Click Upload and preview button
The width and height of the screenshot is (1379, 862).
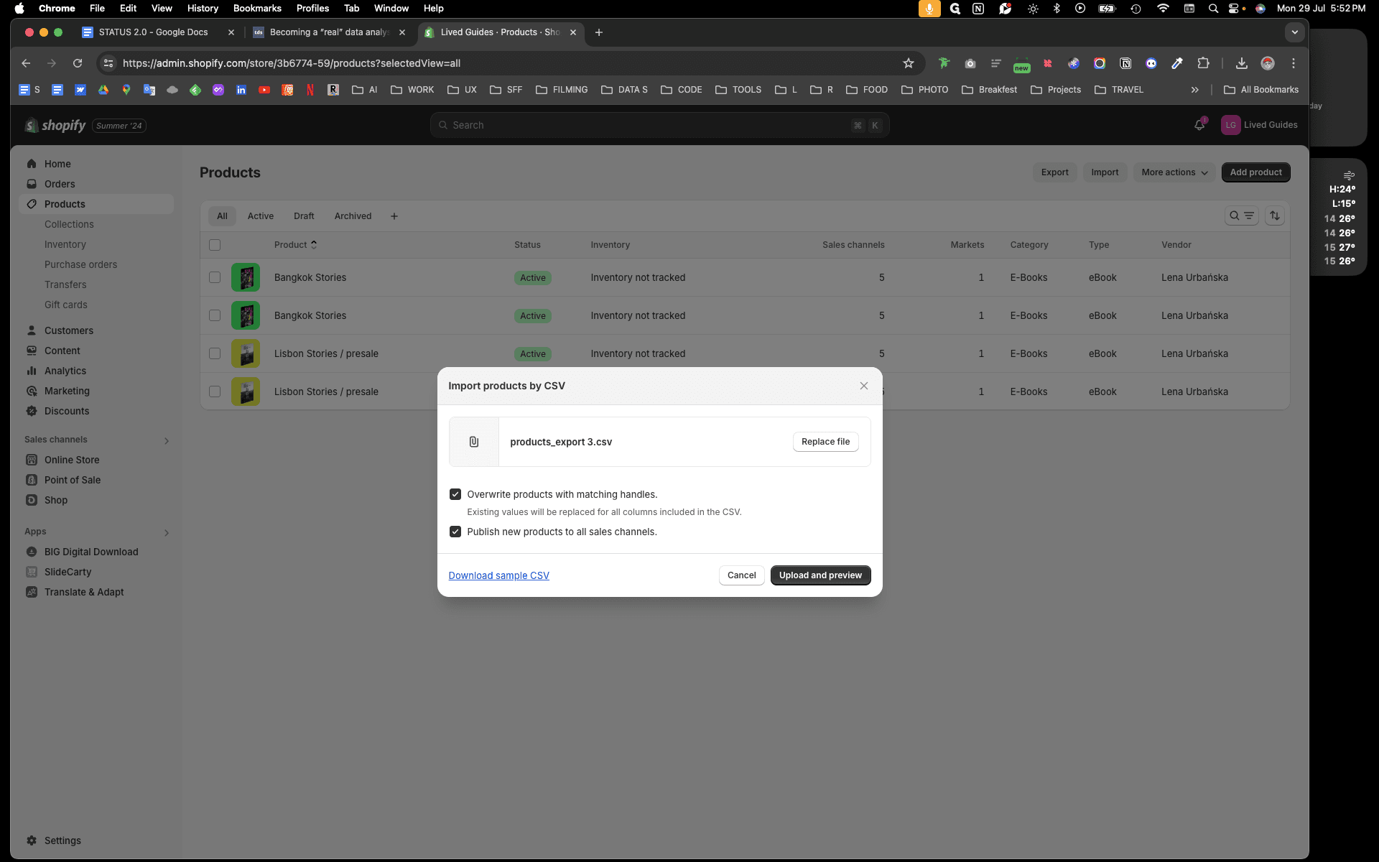(820, 575)
